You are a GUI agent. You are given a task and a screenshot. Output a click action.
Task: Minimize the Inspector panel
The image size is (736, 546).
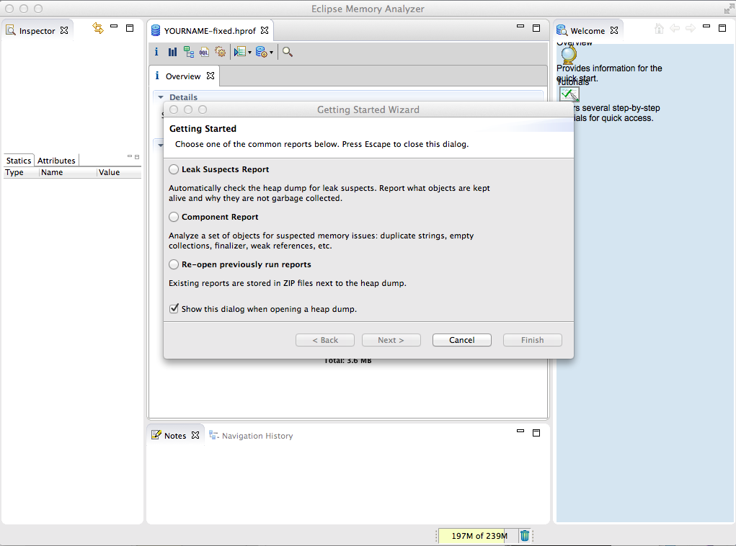pos(114,26)
